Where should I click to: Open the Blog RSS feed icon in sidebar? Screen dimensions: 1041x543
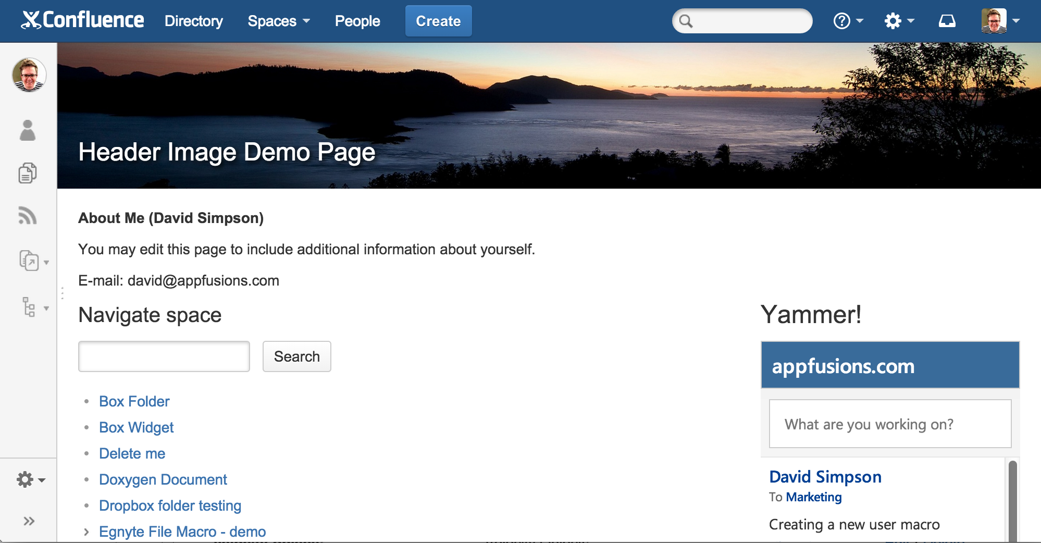28,215
